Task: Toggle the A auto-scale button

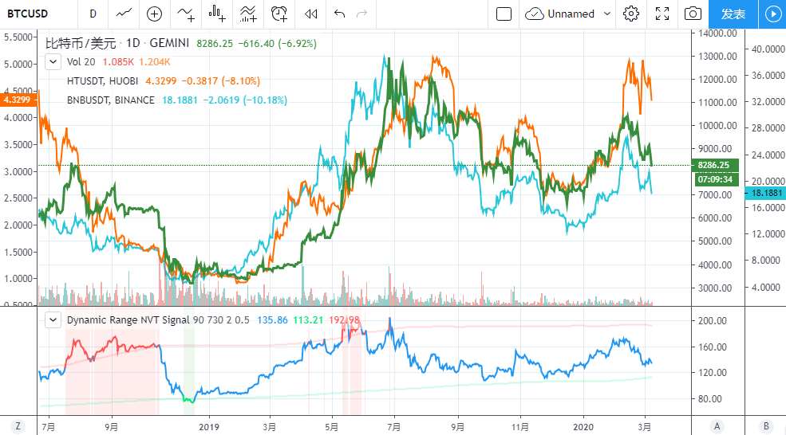Action: pos(717,426)
